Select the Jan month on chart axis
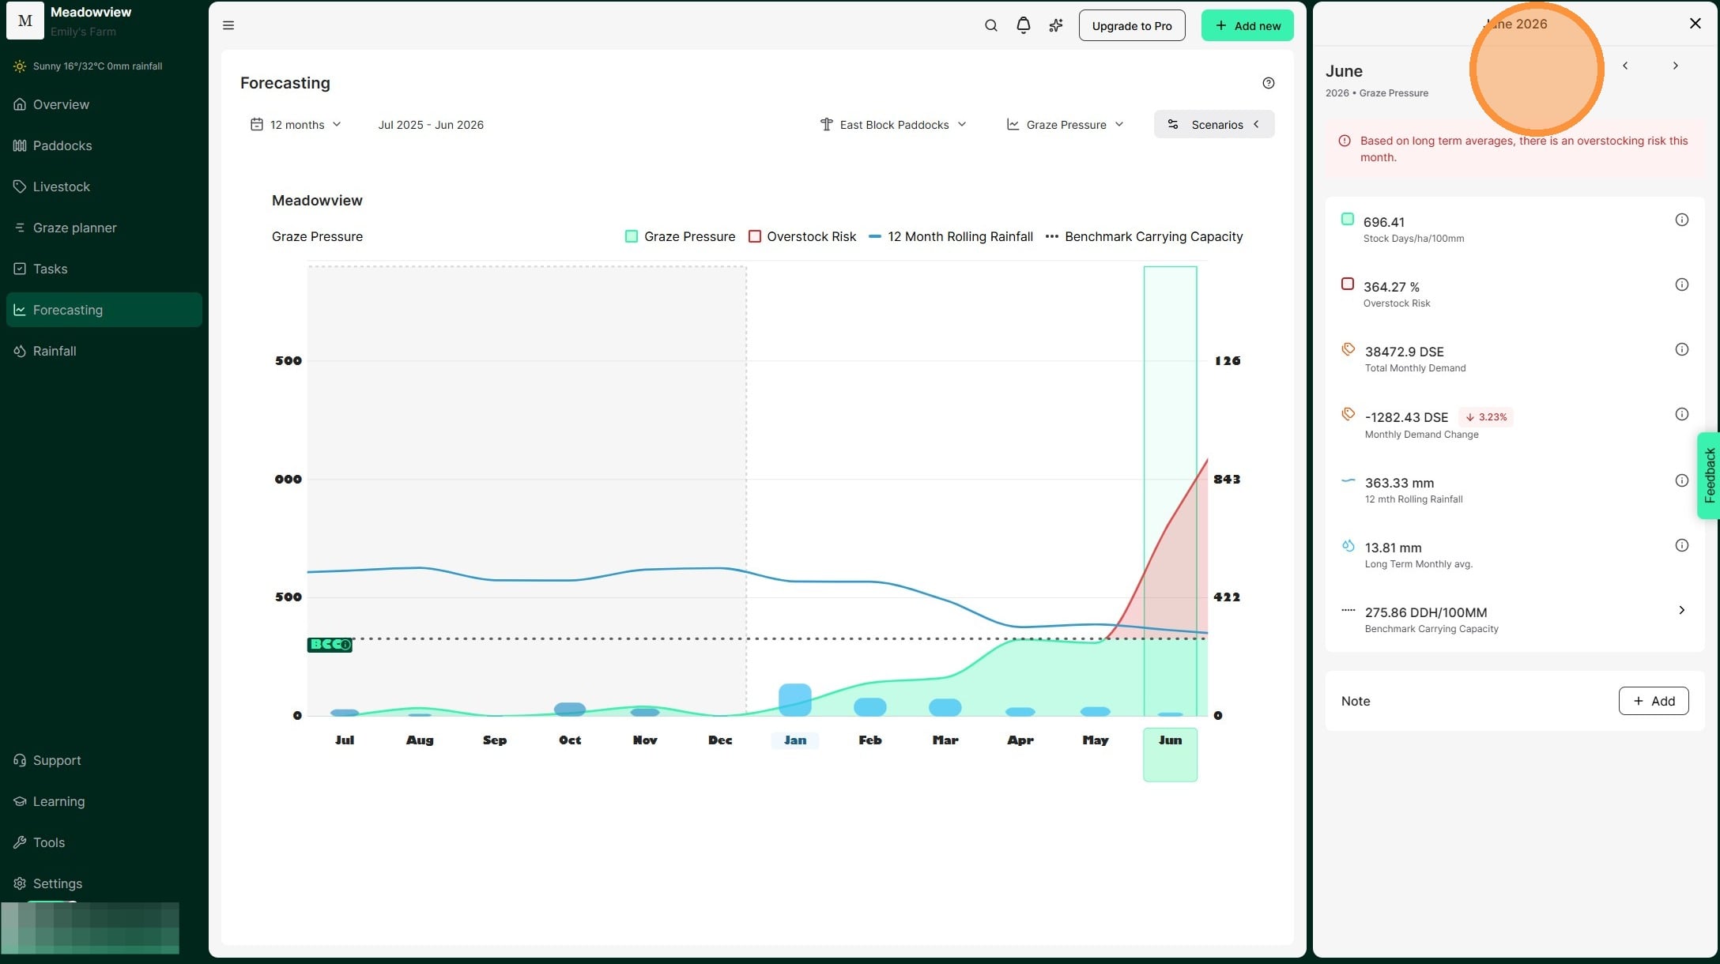The image size is (1720, 964). pos(794,740)
